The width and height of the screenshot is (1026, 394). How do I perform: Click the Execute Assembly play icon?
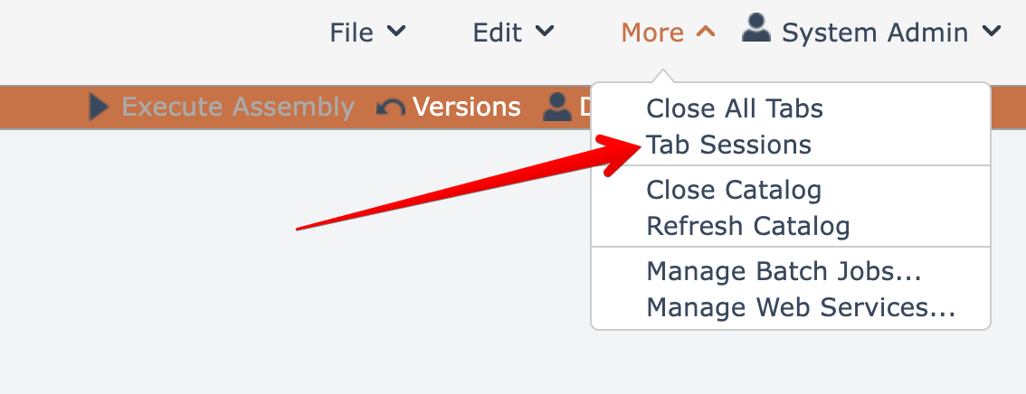(100, 108)
